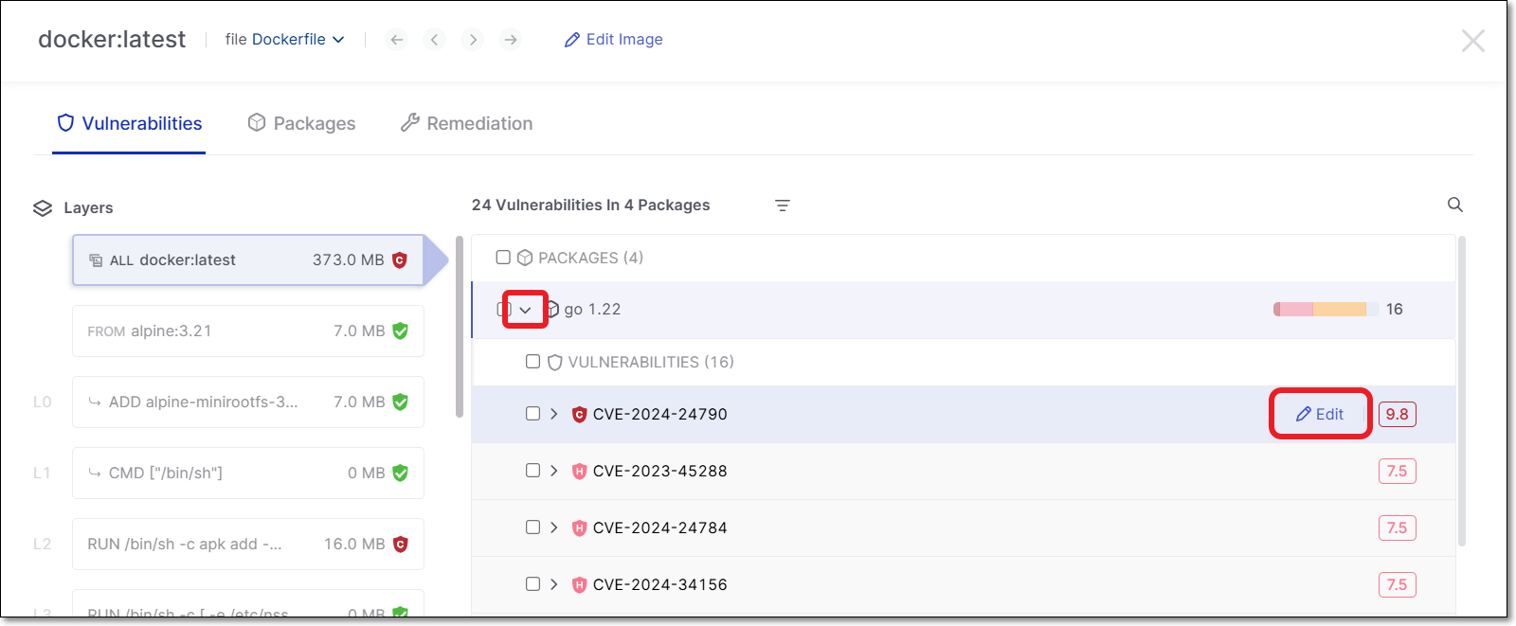The width and height of the screenshot is (1516, 626).
Task: Check the PACKAGES (4) select-all checkbox
Action: coord(503,258)
